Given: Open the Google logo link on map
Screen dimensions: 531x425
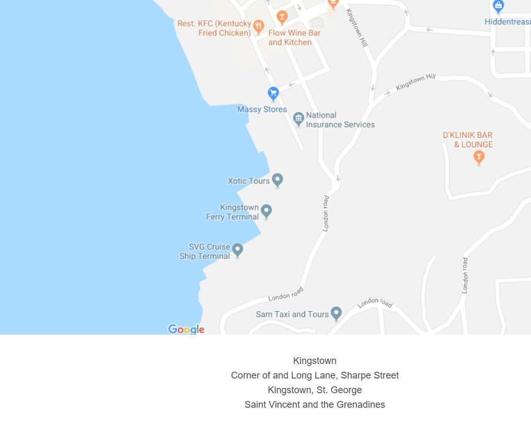Looking at the screenshot, I should point(186,329).
